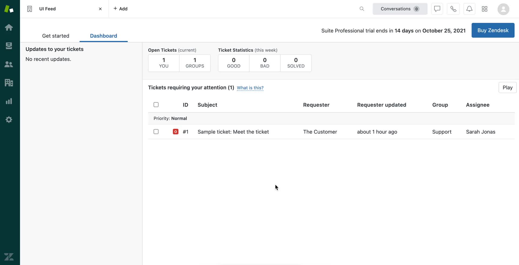Screen dimensions: 519x265
Task: Click the Sarah Jonas assignee cell
Action: click(x=481, y=132)
